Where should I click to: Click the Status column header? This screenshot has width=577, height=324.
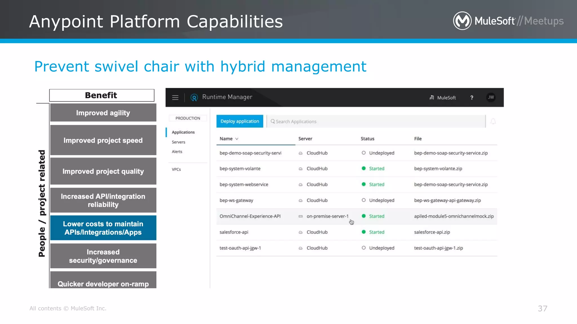pyautogui.click(x=367, y=139)
